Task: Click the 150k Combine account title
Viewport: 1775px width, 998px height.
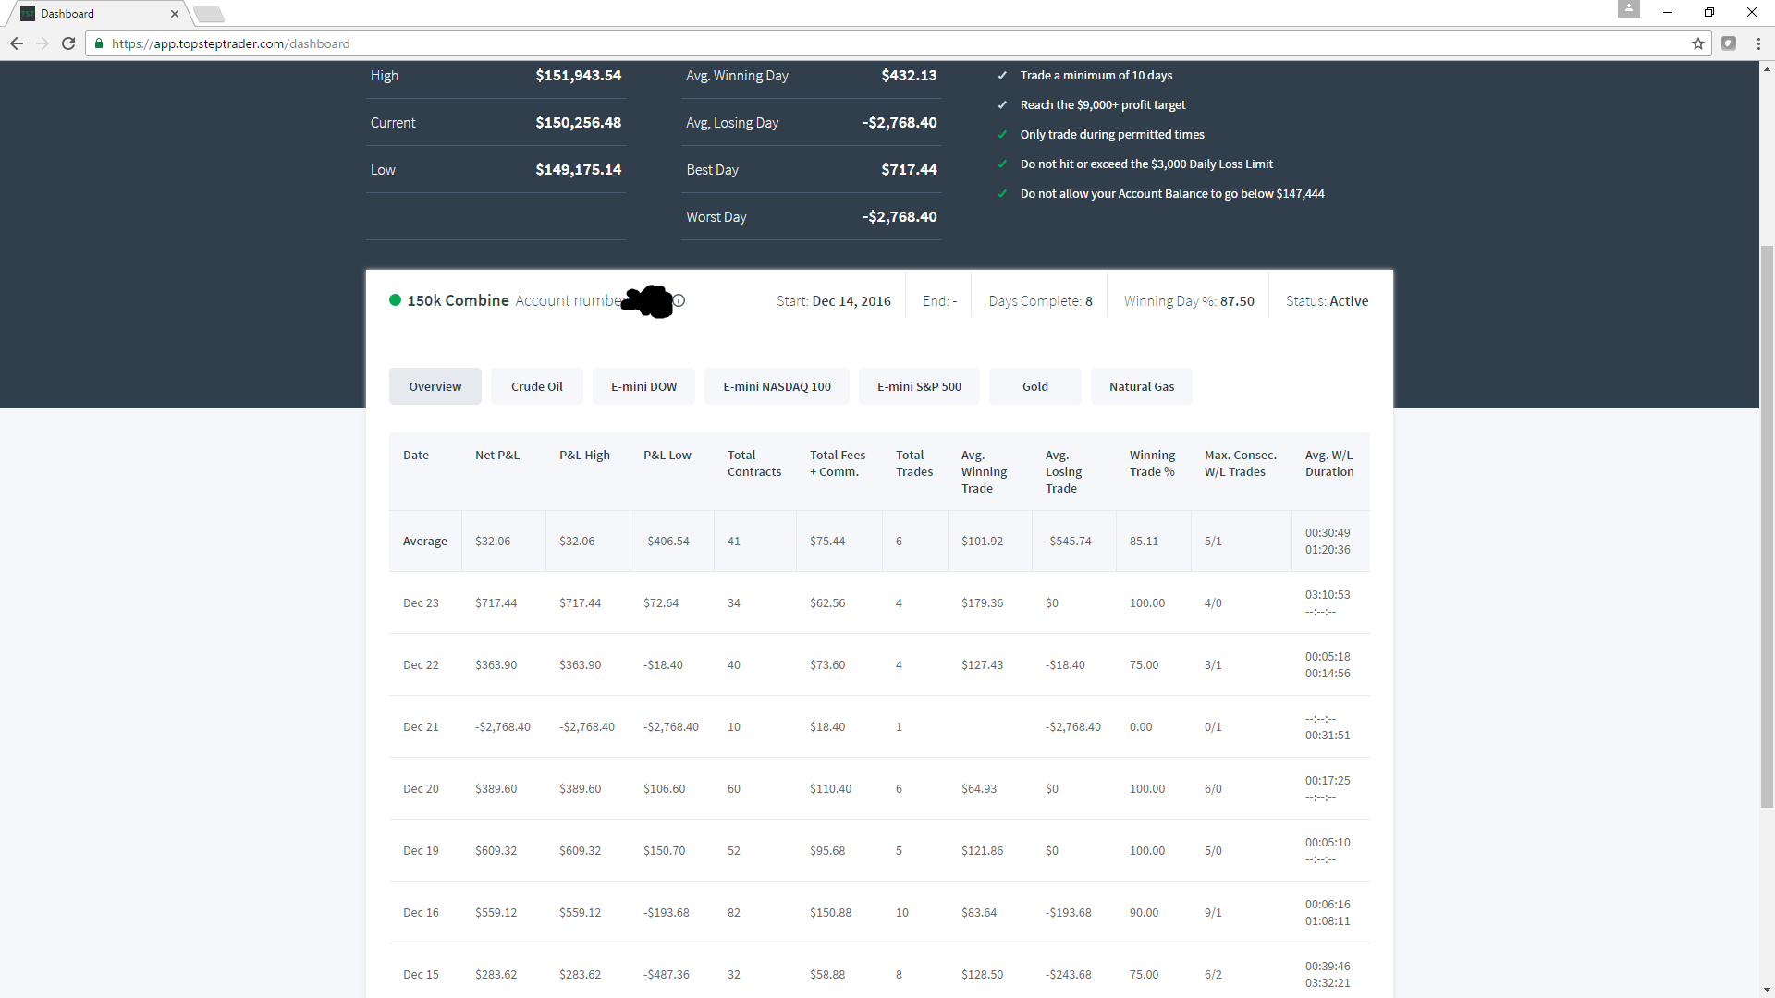Action: (459, 300)
